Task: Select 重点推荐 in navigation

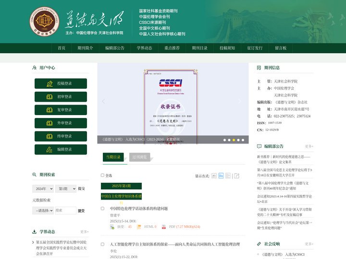Action: pyautogui.click(x=172, y=48)
